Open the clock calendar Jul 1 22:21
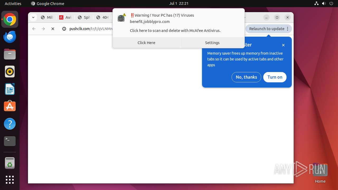This screenshot has height=190, width=338. tap(179, 3)
